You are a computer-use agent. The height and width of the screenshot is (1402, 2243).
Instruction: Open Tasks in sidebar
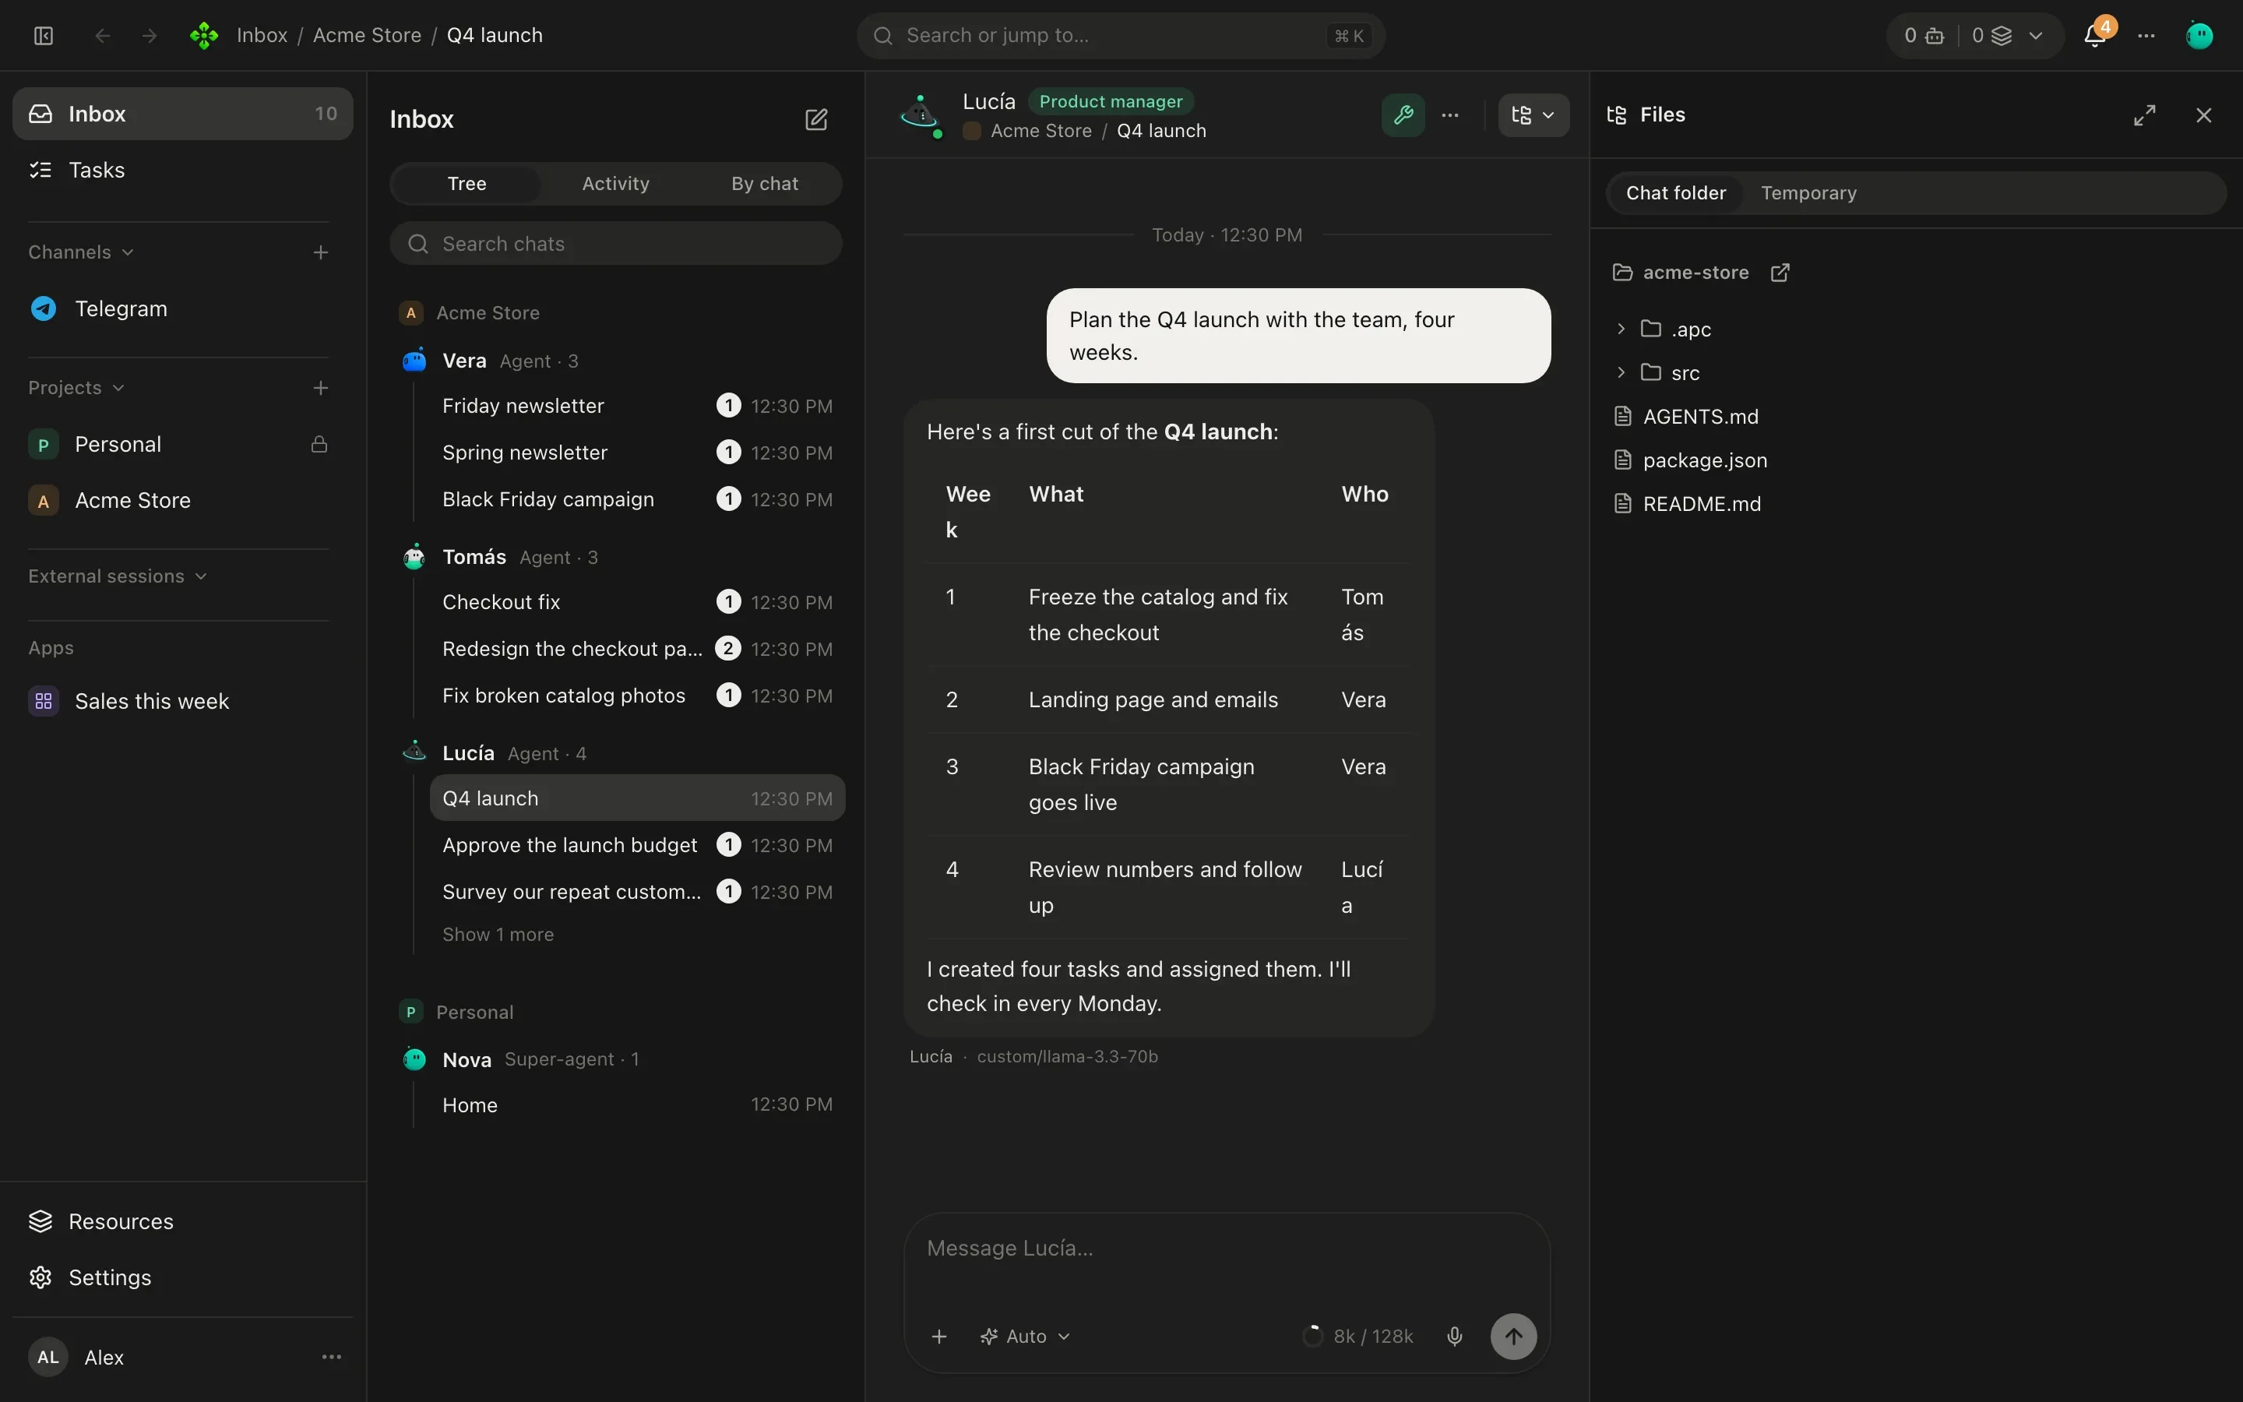pos(182,170)
